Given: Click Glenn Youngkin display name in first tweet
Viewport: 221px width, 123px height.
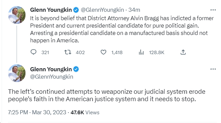Looking at the screenshot, I should pos(51,10).
